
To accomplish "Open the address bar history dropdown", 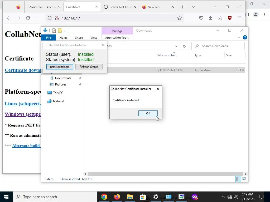I will click(176, 46).
